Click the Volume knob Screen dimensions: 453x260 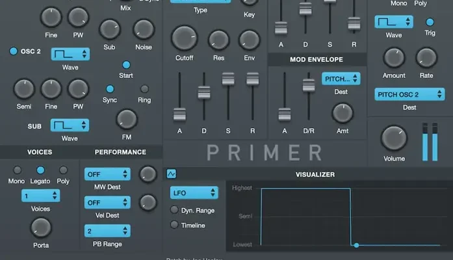click(x=393, y=138)
